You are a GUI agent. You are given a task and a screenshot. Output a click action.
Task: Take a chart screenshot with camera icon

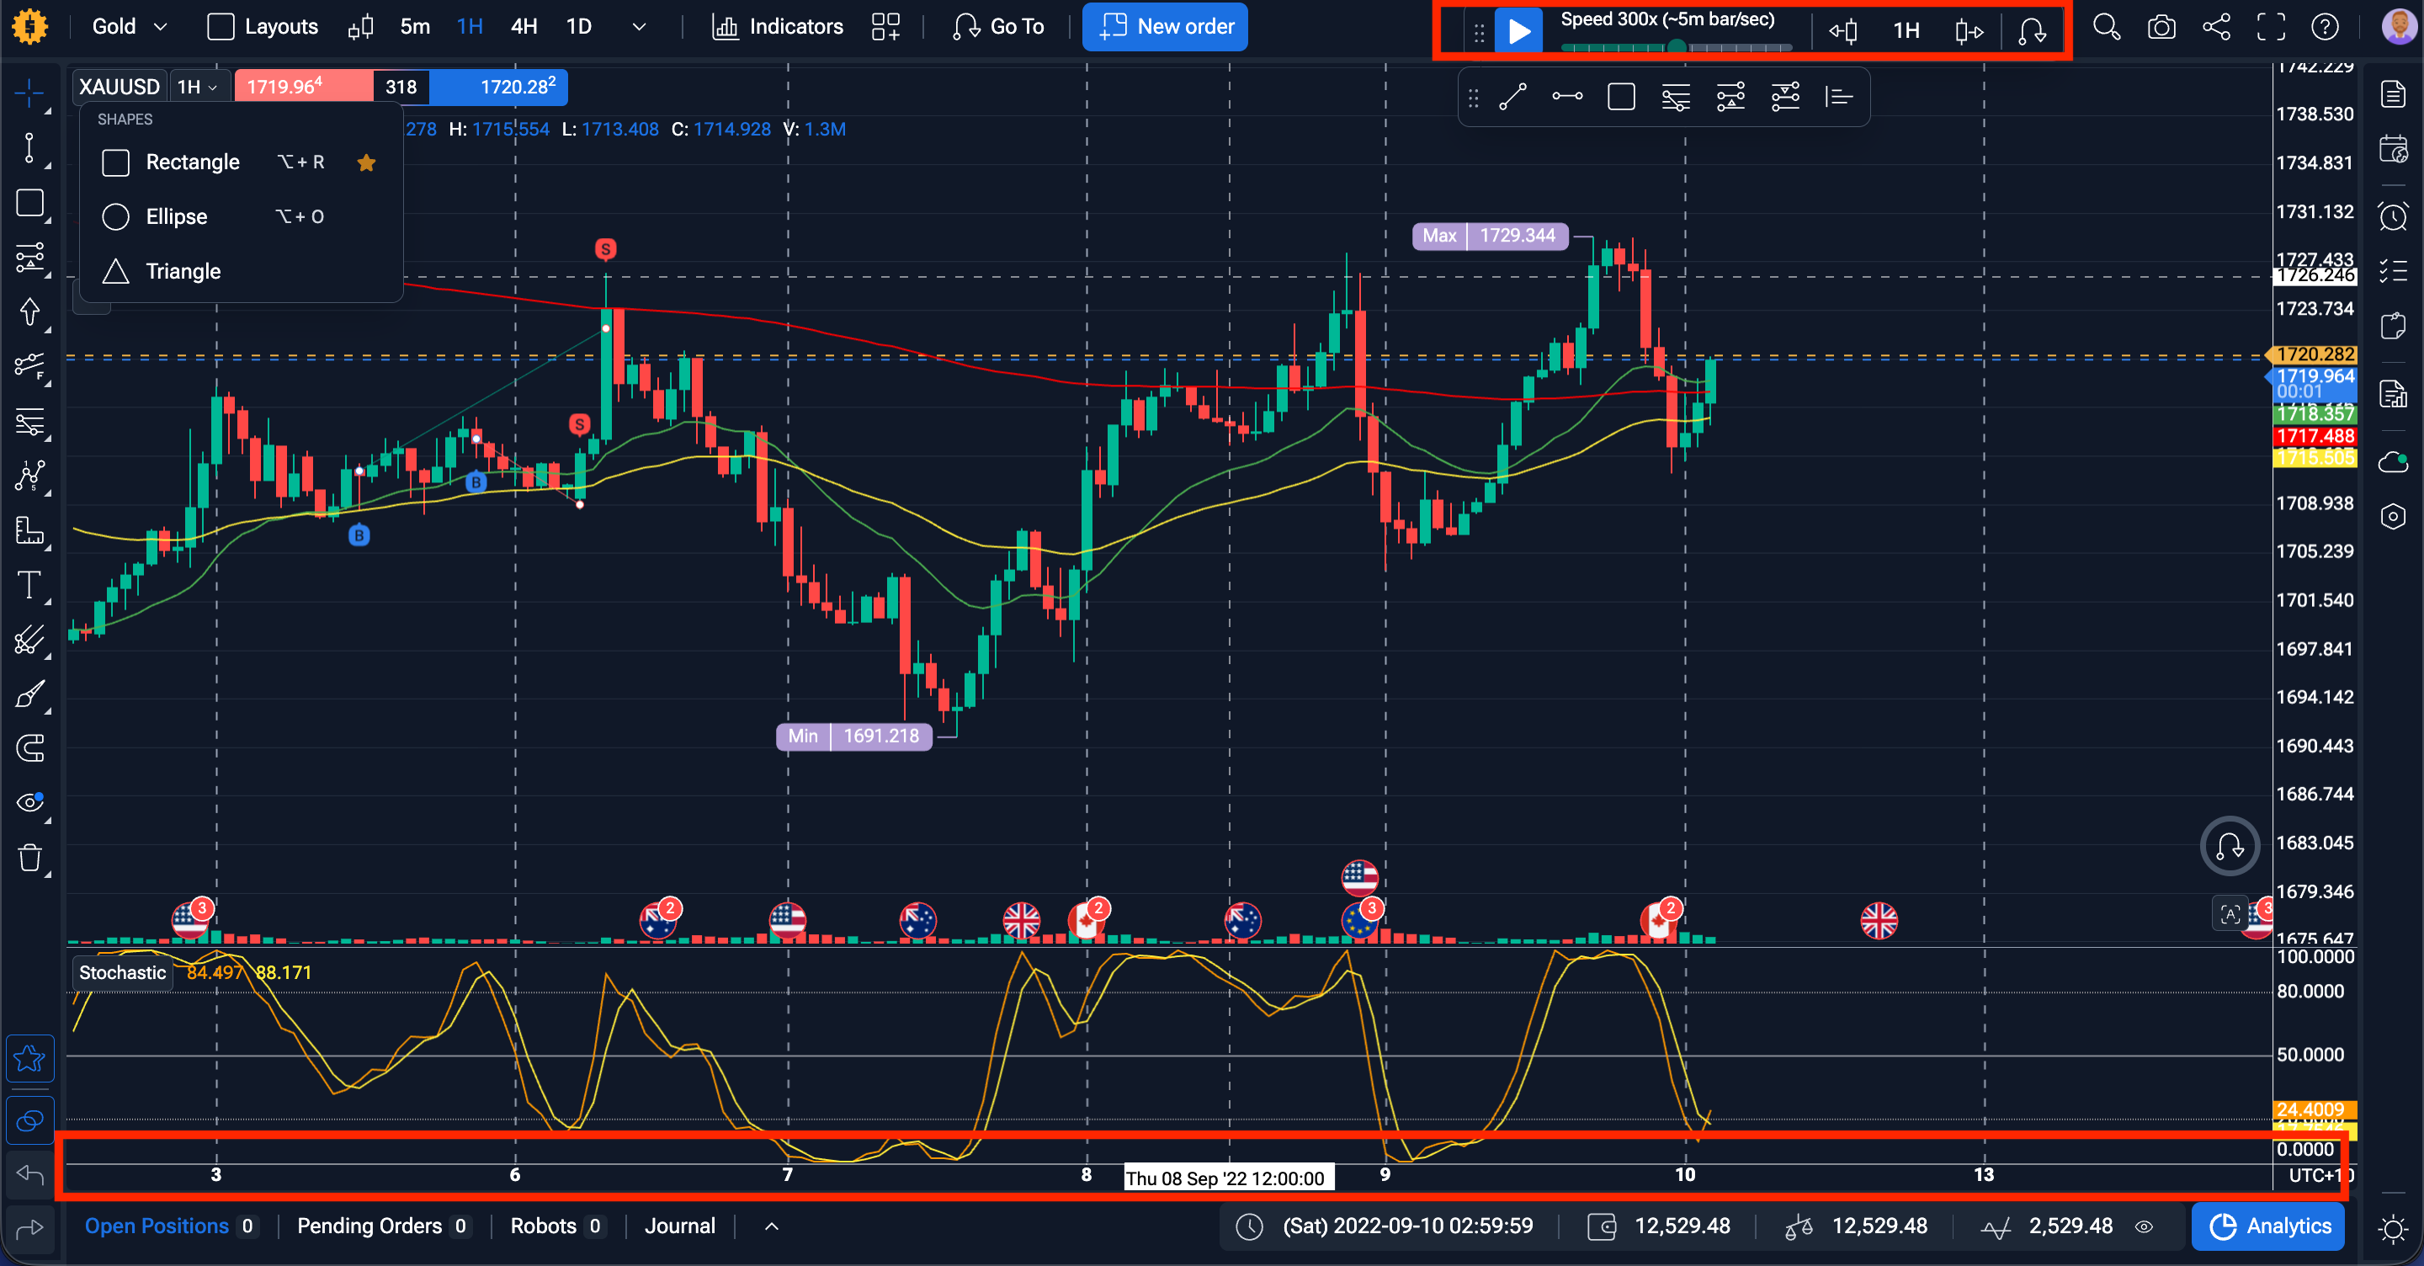click(x=2161, y=26)
